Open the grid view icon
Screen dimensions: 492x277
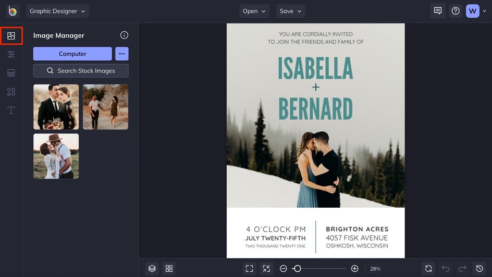click(x=169, y=269)
